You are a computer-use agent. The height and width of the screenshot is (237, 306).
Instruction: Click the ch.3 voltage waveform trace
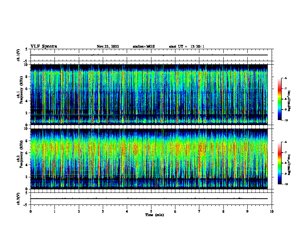pyautogui.click(x=149, y=199)
